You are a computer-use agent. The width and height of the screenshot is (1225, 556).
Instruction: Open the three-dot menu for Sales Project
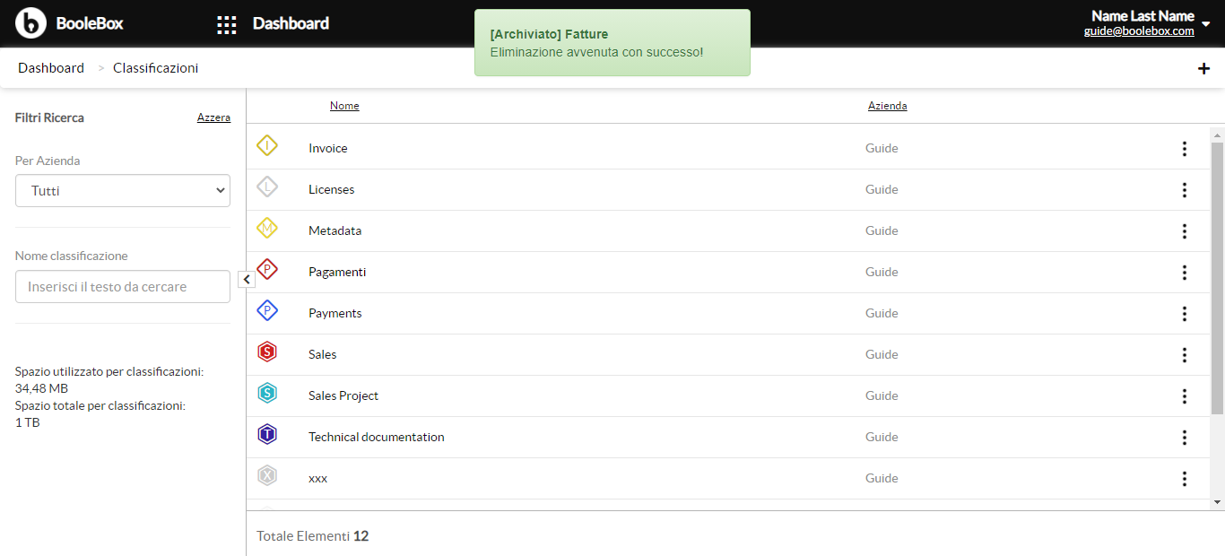click(1185, 396)
